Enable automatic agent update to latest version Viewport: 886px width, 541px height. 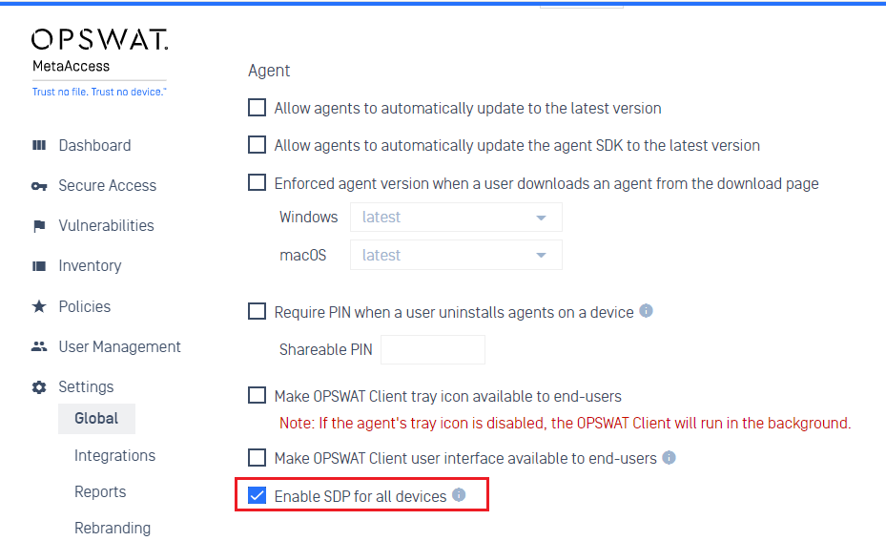(x=258, y=108)
